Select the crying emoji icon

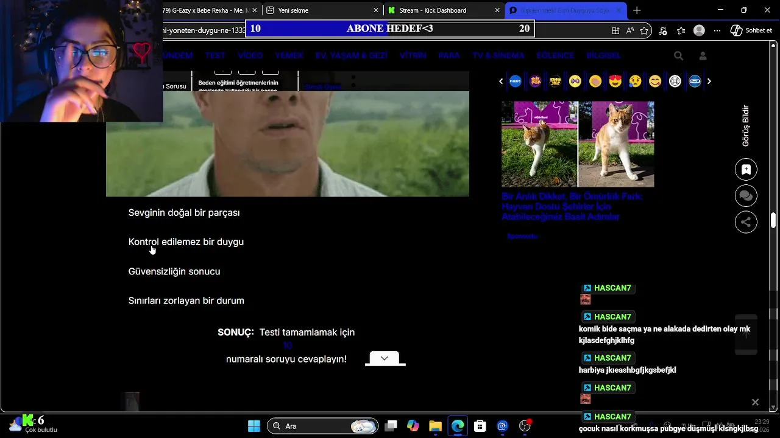pyautogui.click(x=635, y=81)
